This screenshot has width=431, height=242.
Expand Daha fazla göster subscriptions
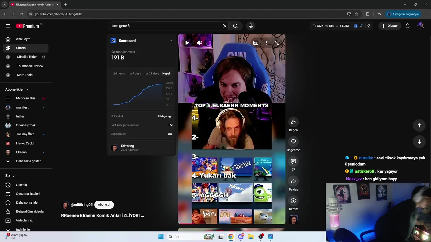26,161
